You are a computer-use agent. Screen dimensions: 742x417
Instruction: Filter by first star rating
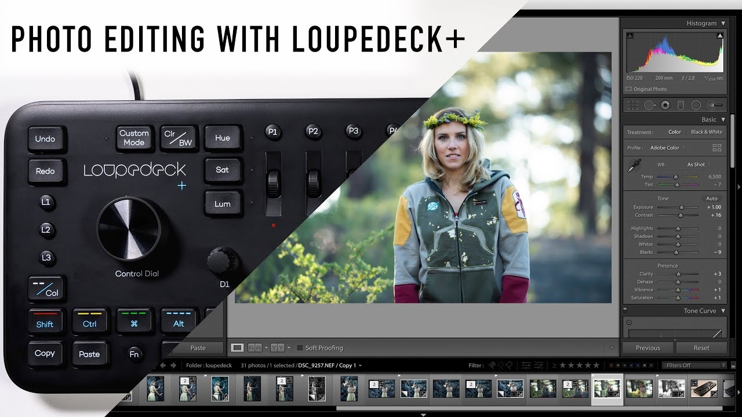[563, 365]
